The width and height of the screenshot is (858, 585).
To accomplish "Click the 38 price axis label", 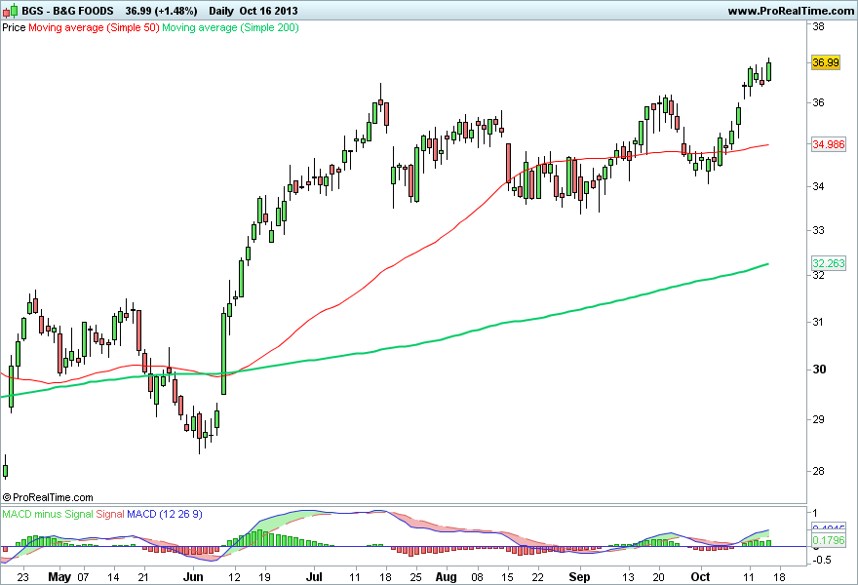I will click(x=819, y=26).
